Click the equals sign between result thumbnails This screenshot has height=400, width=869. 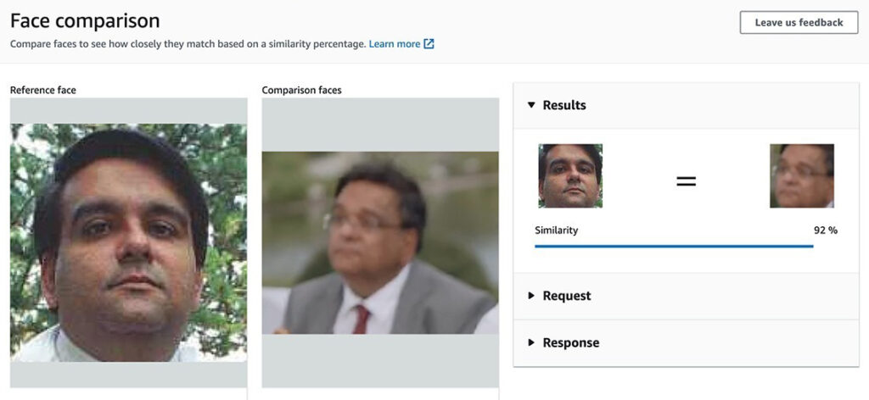tap(686, 181)
